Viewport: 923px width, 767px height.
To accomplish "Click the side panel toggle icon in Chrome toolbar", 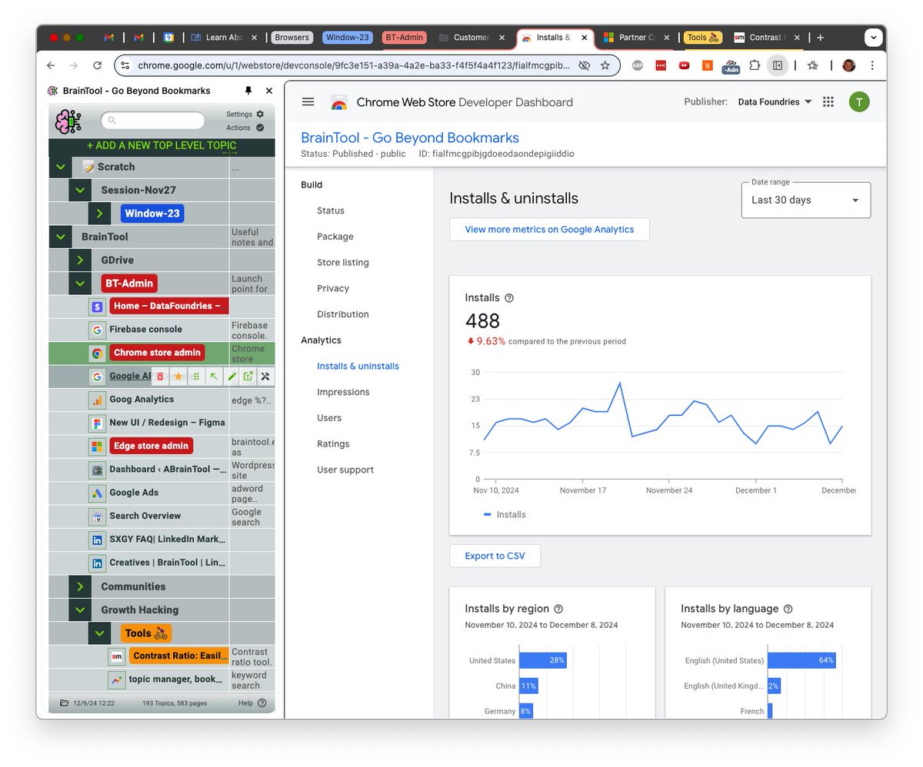I will click(x=778, y=65).
